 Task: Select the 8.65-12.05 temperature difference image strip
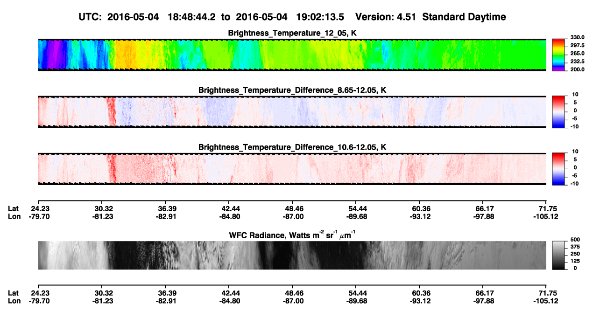pyautogui.click(x=292, y=111)
